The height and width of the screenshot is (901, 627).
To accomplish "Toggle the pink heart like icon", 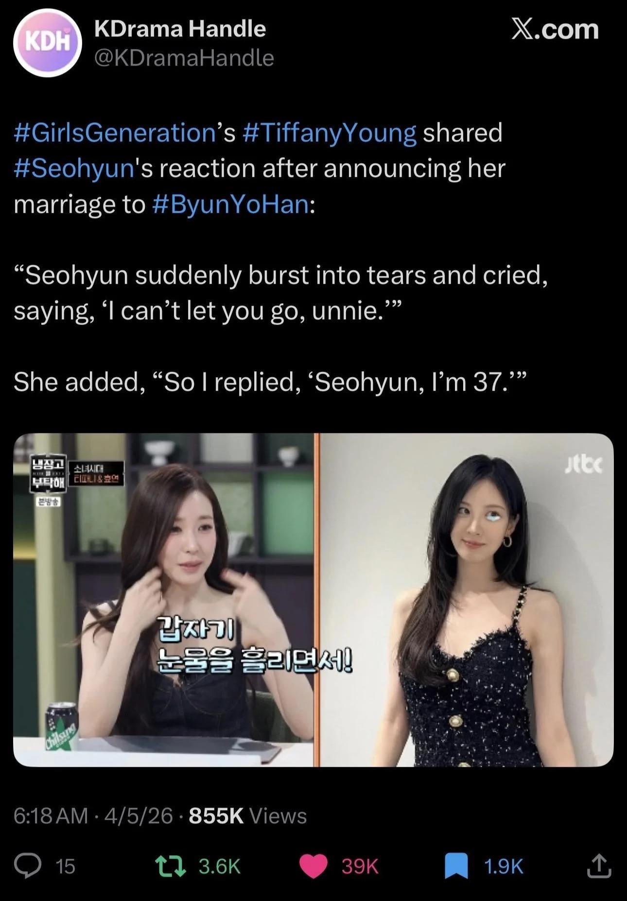I will coord(313,866).
